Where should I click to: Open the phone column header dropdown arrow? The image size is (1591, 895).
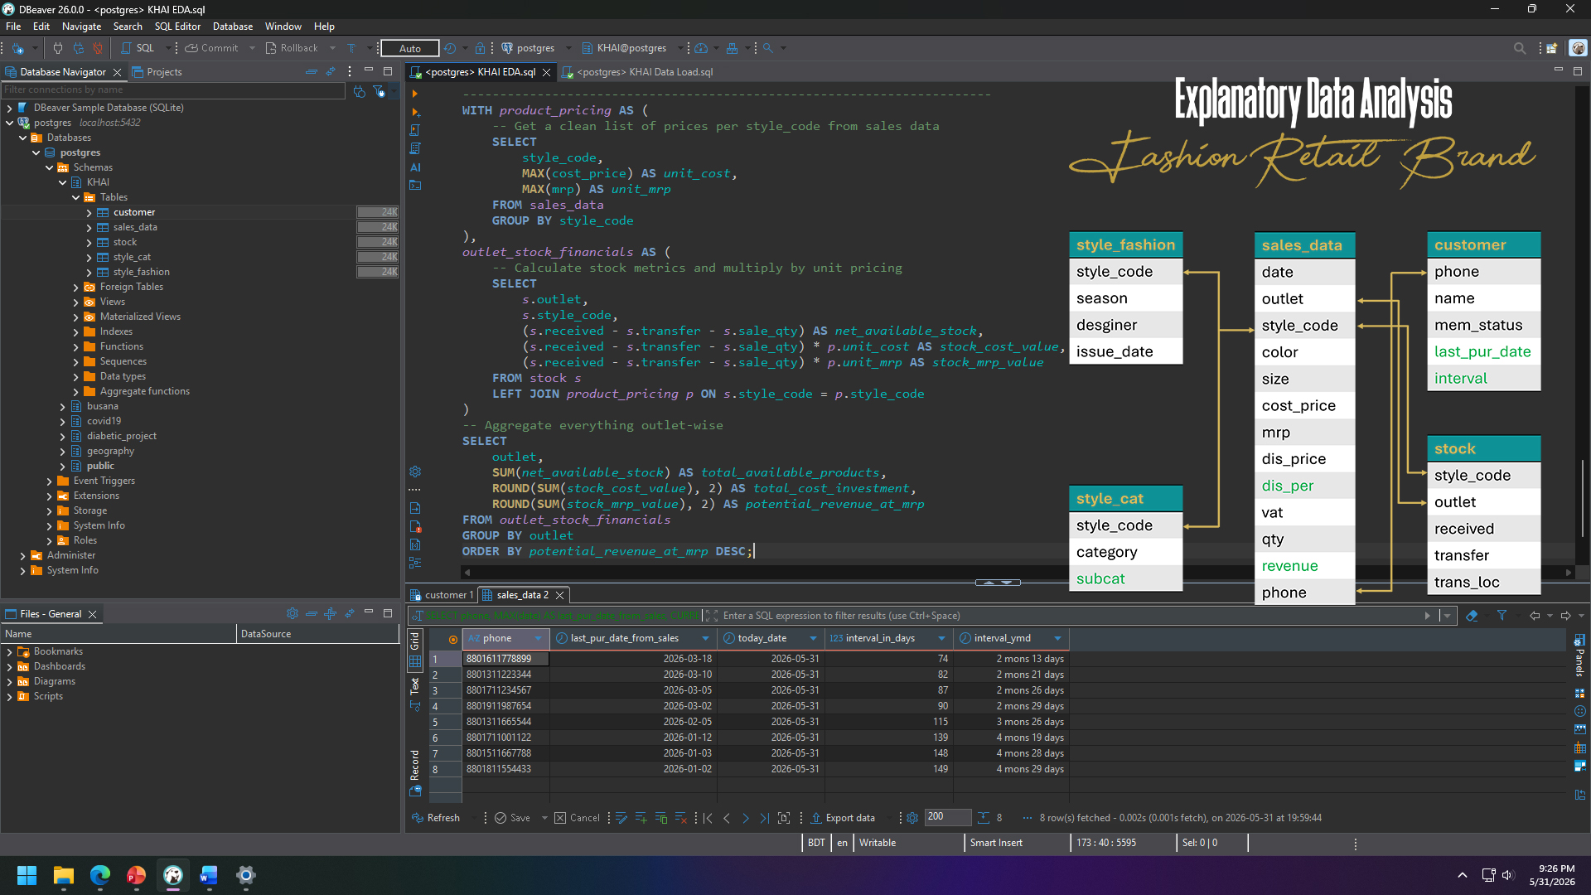538,638
